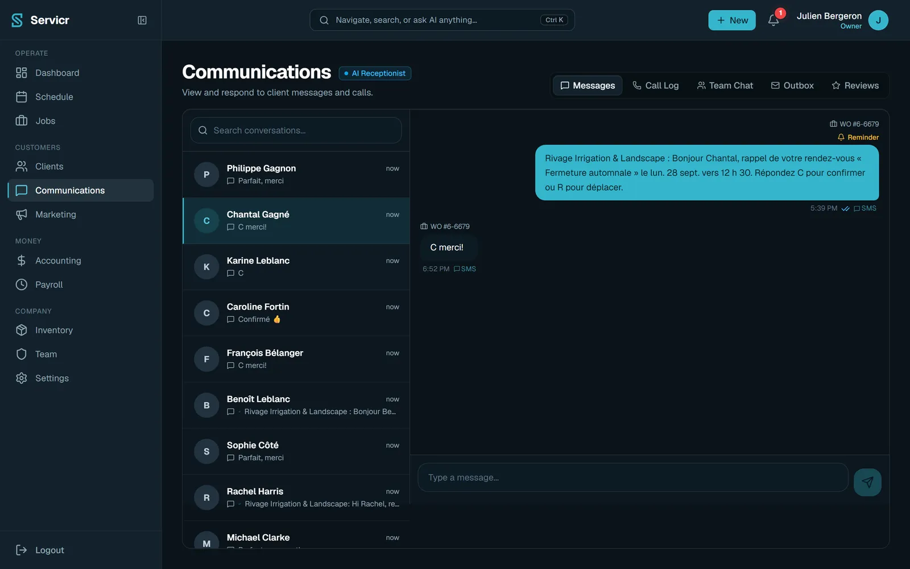910x569 pixels.
Task: Open the Communications page in sidebar
Action: 81,190
